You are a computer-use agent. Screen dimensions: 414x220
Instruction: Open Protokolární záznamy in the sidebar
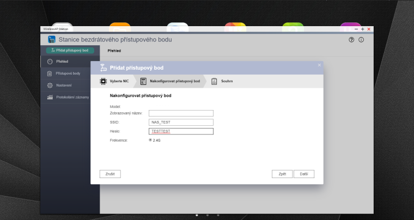click(70, 97)
